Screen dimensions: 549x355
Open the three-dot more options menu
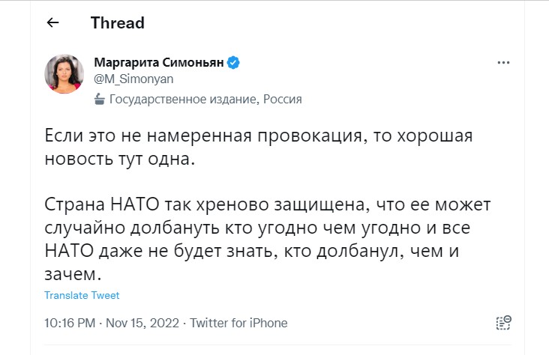pyautogui.click(x=503, y=63)
